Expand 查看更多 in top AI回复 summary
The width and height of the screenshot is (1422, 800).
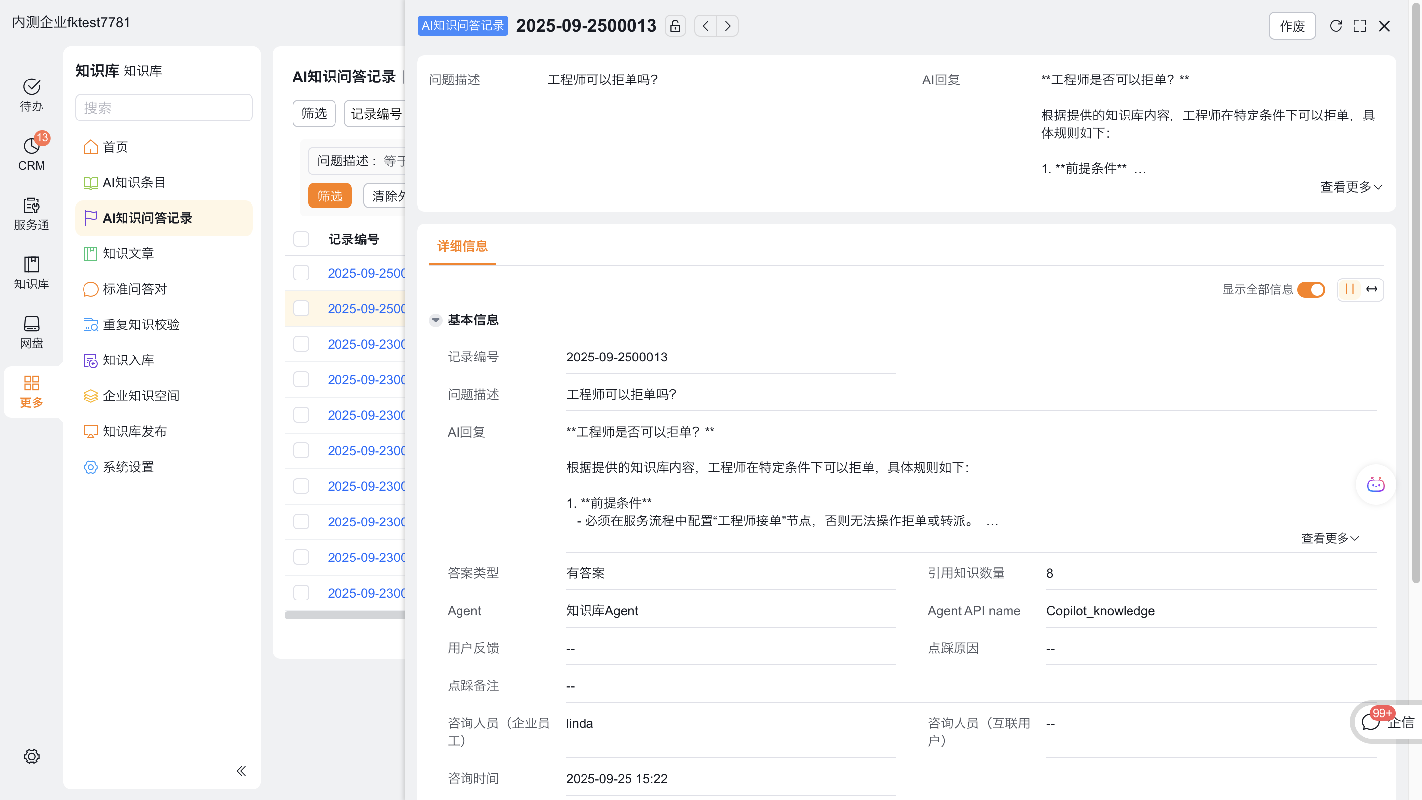point(1351,187)
